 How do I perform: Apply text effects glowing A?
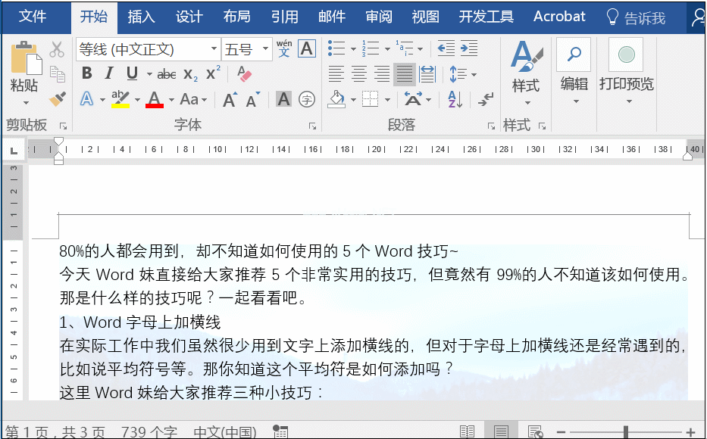pos(86,99)
